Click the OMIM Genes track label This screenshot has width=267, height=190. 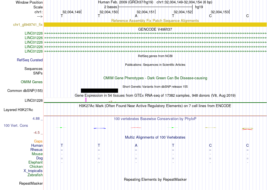pyautogui.click(x=32, y=82)
